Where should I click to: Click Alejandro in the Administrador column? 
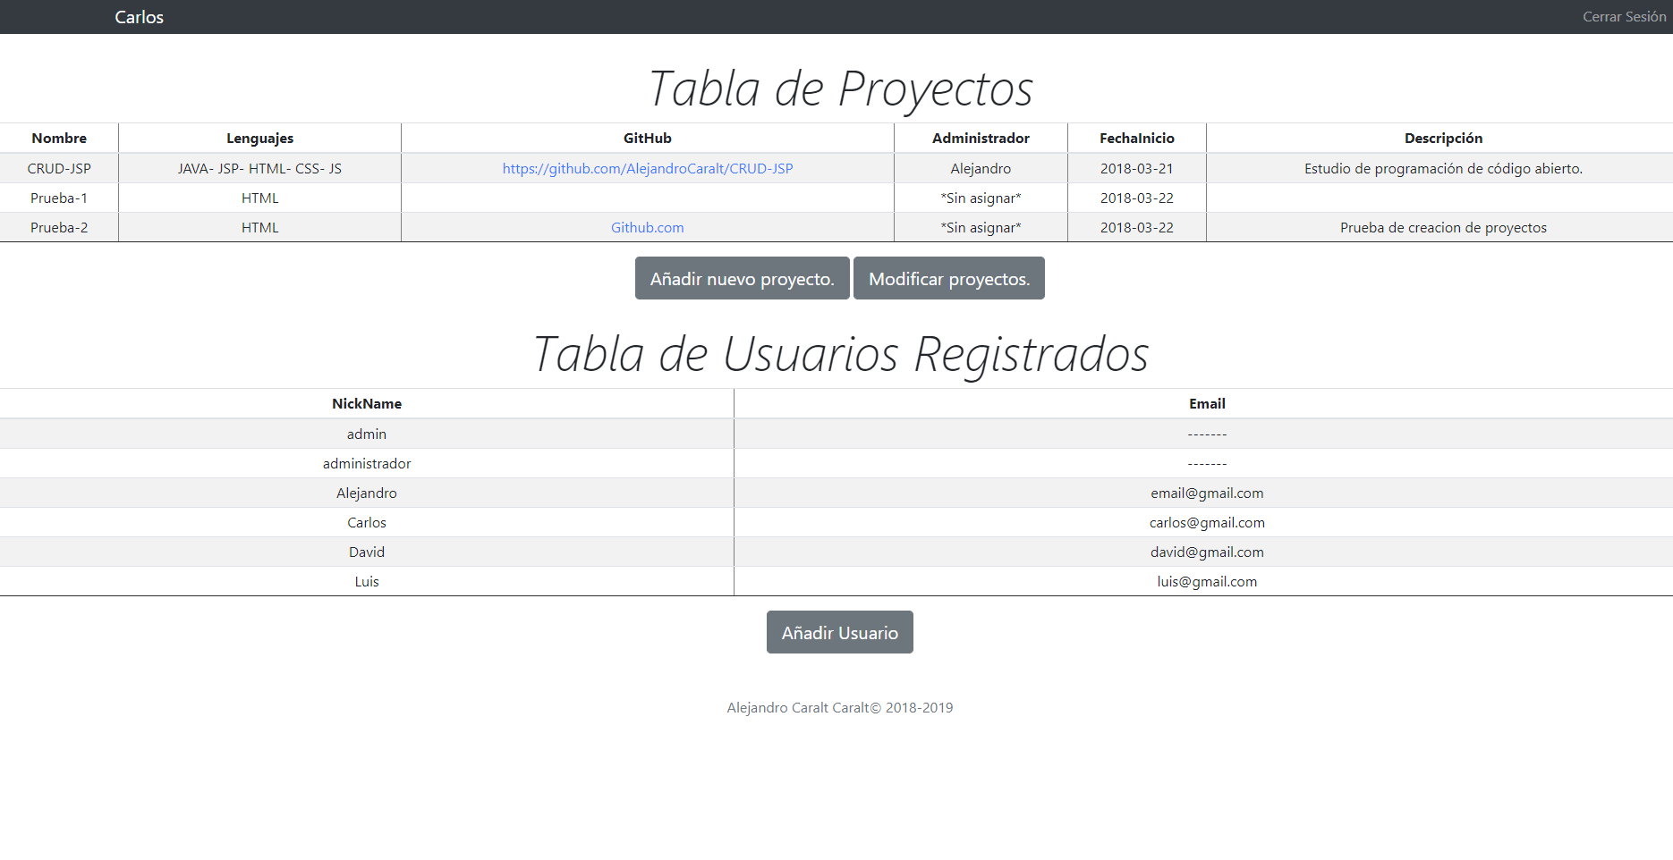(x=981, y=168)
